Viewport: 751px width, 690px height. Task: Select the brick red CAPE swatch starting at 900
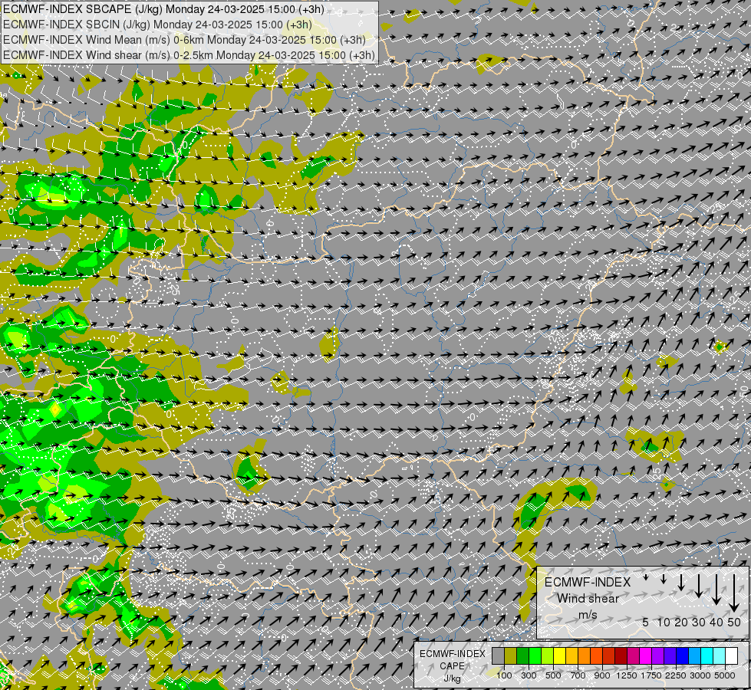[609, 656]
